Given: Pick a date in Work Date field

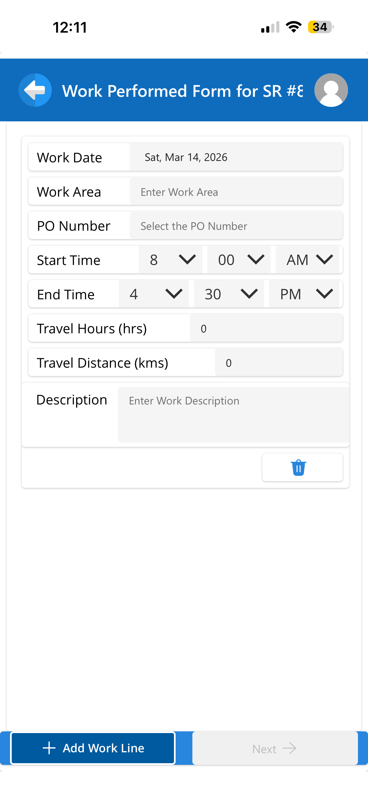Looking at the screenshot, I should click(236, 157).
